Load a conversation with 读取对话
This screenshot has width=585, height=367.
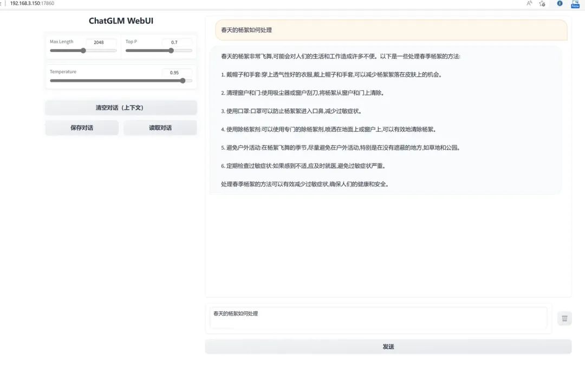tap(160, 128)
